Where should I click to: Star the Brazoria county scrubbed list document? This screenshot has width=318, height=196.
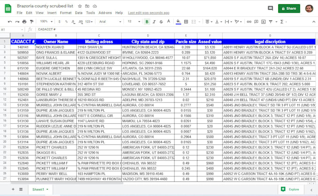click(79, 6)
